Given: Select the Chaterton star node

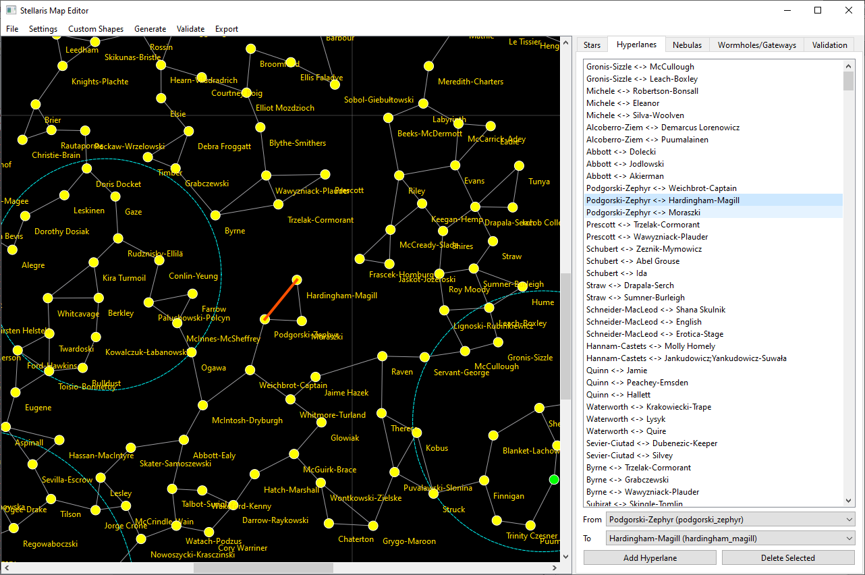Looking at the screenshot, I should [x=329, y=523].
